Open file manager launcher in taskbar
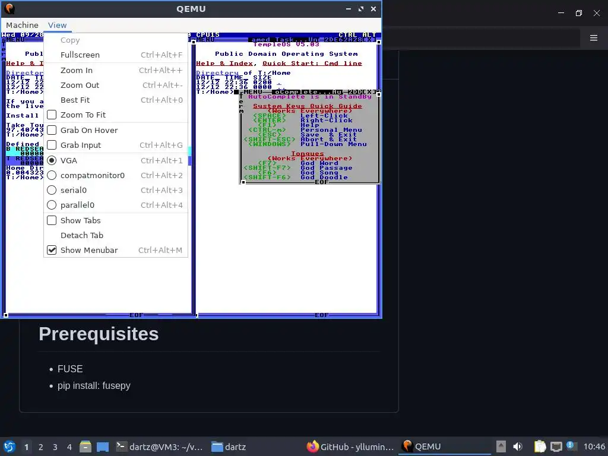Image resolution: width=608 pixels, height=456 pixels. (85, 446)
